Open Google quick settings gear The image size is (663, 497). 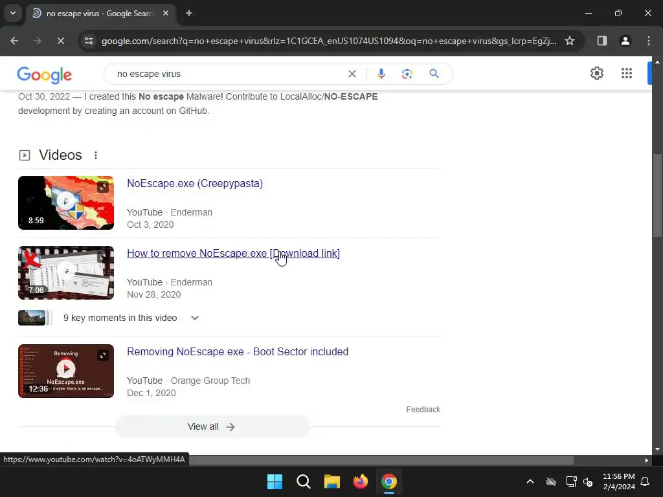(x=596, y=73)
